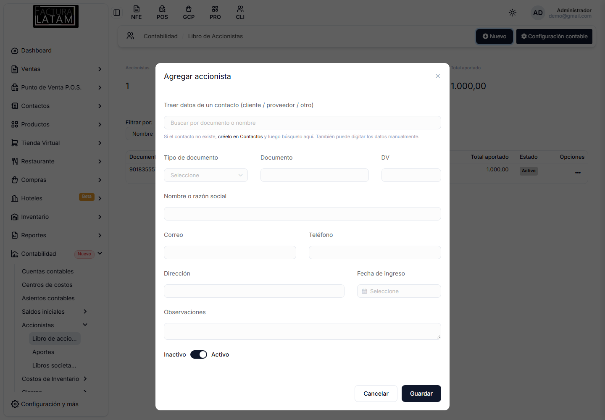Open row options three-dots icon
Image resolution: width=605 pixels, height=420 pixels.
[578, 173]
